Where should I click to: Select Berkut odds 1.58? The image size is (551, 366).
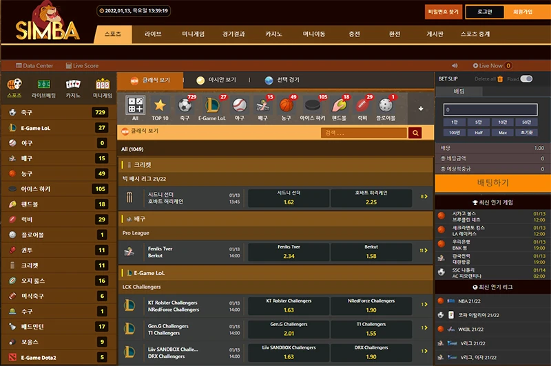371,252
